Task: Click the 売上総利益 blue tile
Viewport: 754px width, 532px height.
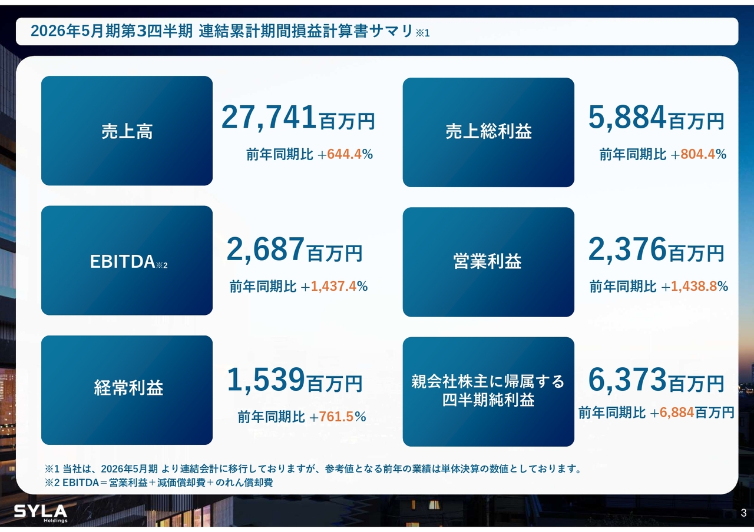Action: coord(488,132)
